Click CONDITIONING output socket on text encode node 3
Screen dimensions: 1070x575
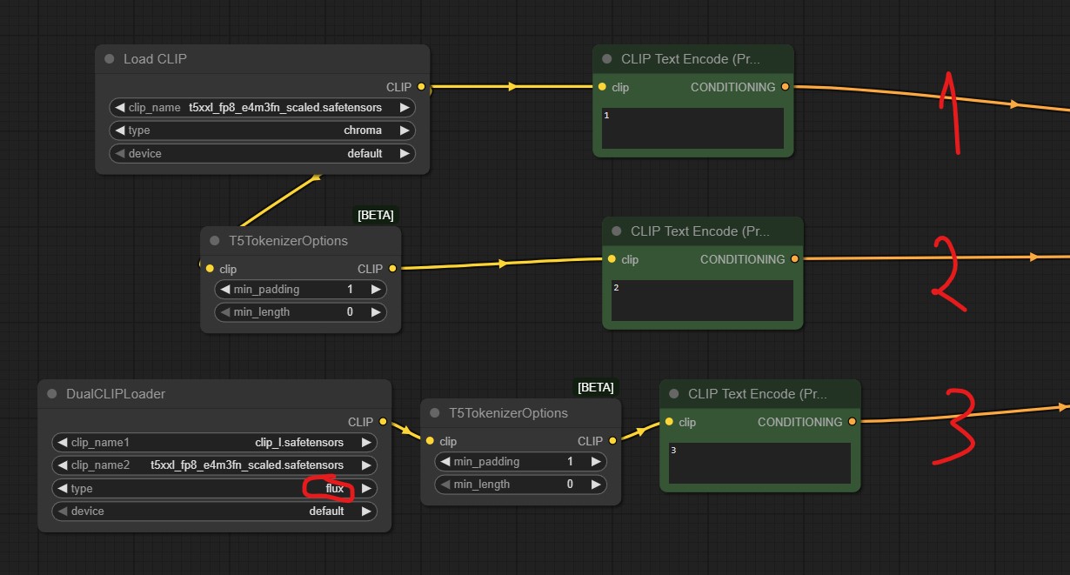pyautogui.click(x=852, y=422)
